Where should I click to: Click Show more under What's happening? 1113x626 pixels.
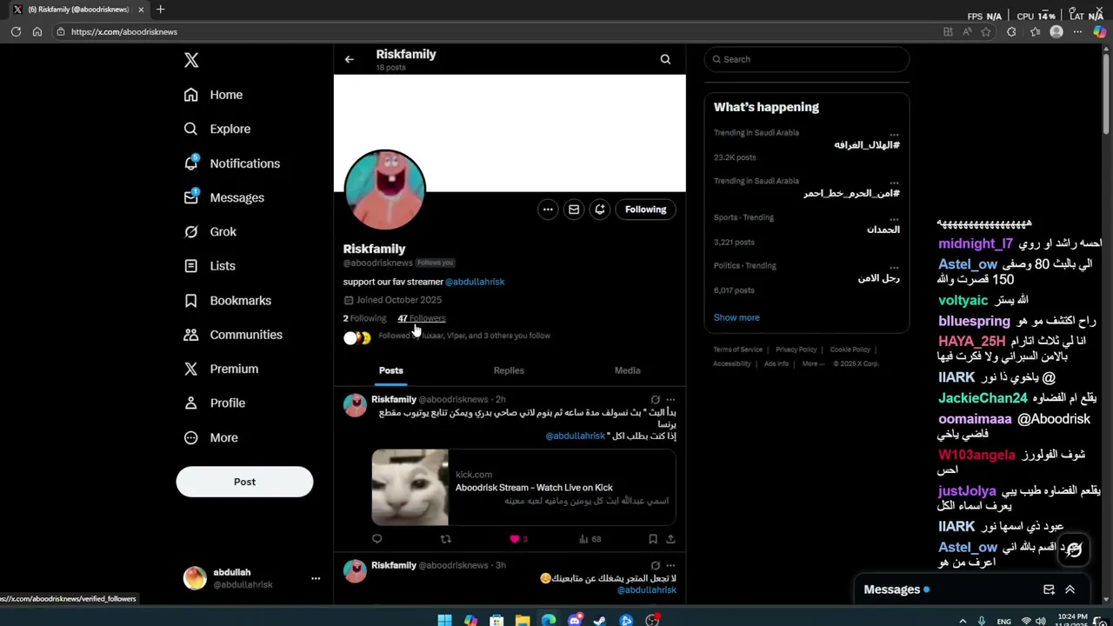point(736,317)
